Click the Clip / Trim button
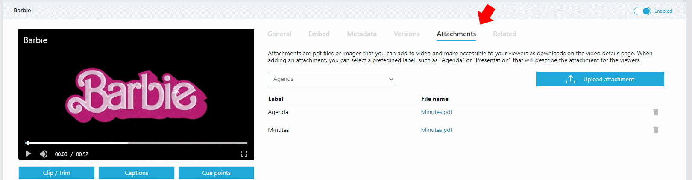This screenshot has height=180, width=692. coord(56,173)
